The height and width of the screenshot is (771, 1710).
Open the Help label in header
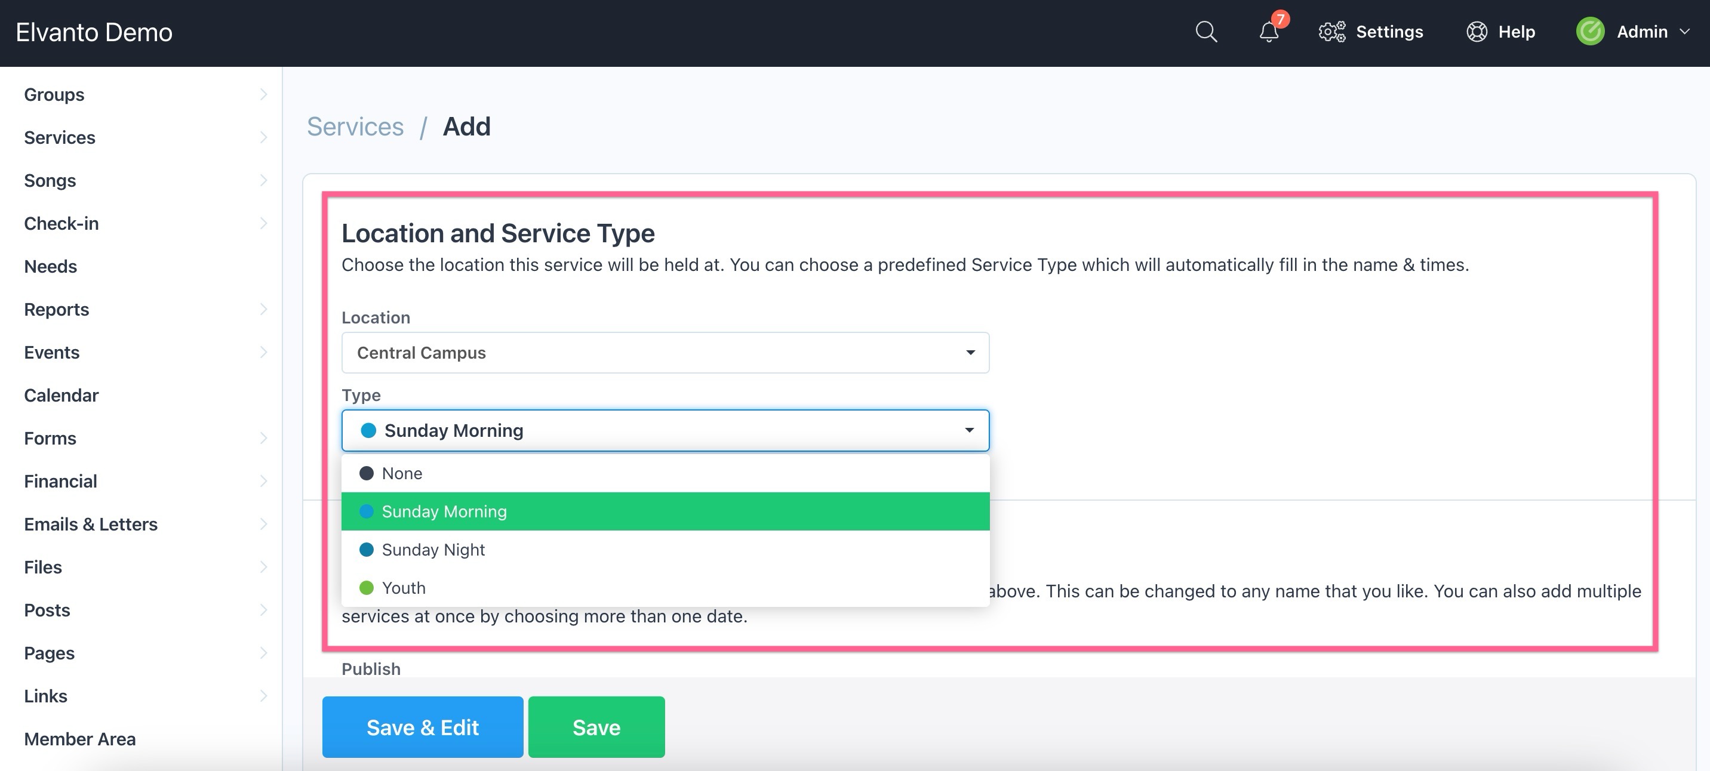click(1517, 32)
